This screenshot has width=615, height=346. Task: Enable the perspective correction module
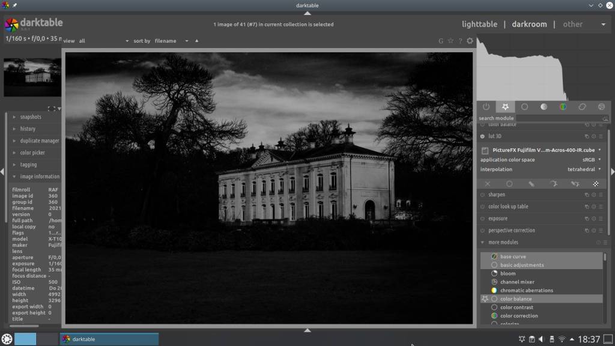pyautogui.click(x=482, y=230)
